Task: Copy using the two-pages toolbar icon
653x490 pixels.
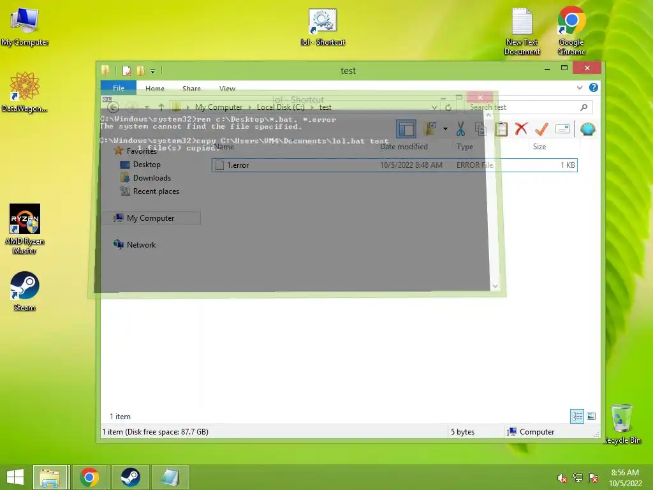Action: pos(481,129)
